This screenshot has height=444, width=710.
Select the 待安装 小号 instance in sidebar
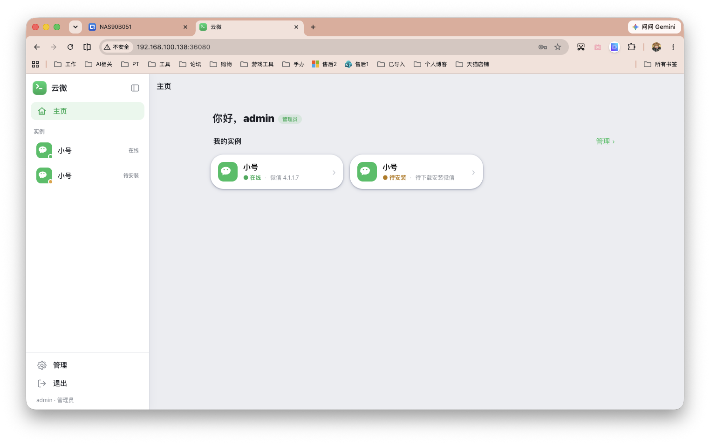[x=88, y=175]
